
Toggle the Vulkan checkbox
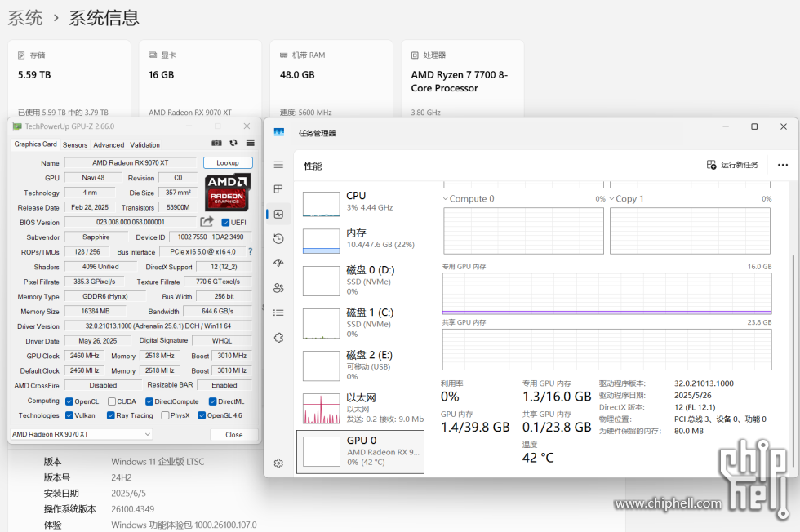pos(69,415)
